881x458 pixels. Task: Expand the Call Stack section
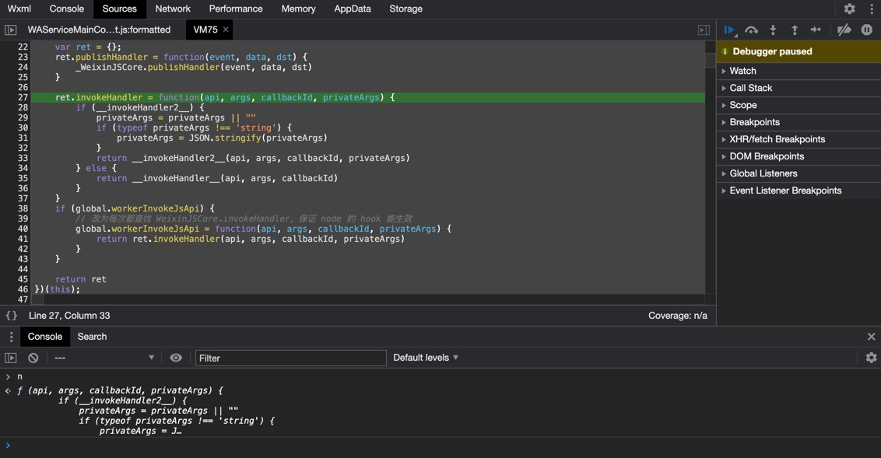pyautogui.click(x=750, y=88)
